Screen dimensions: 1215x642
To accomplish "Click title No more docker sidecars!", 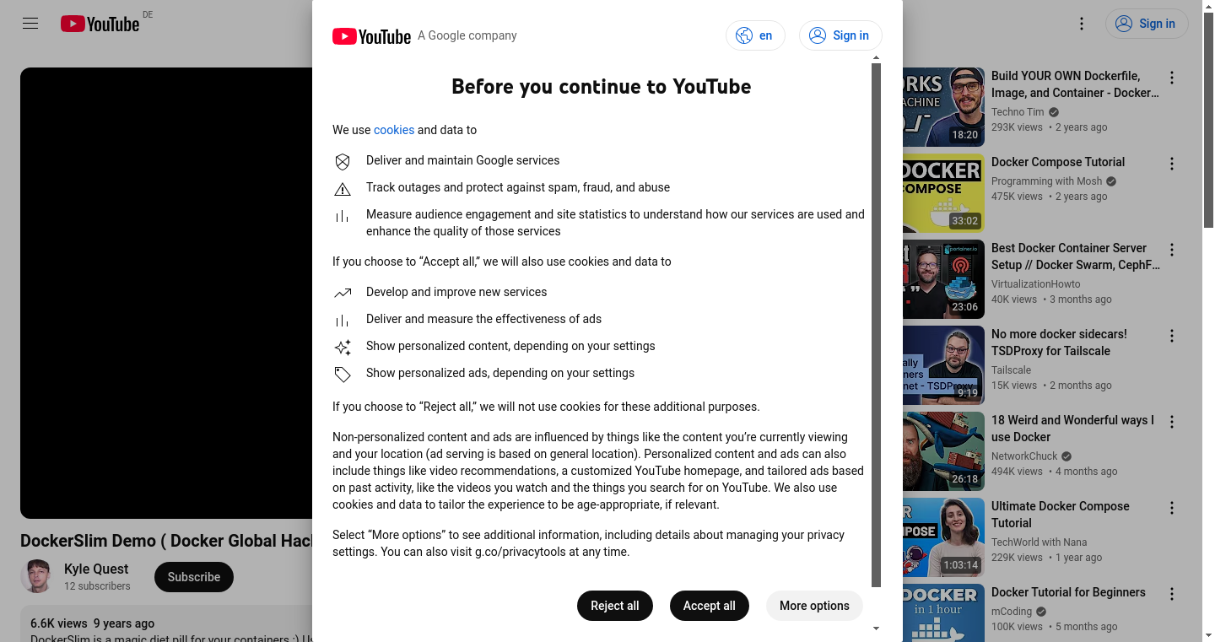I will pyautogui.click(x=1059, y=343).
